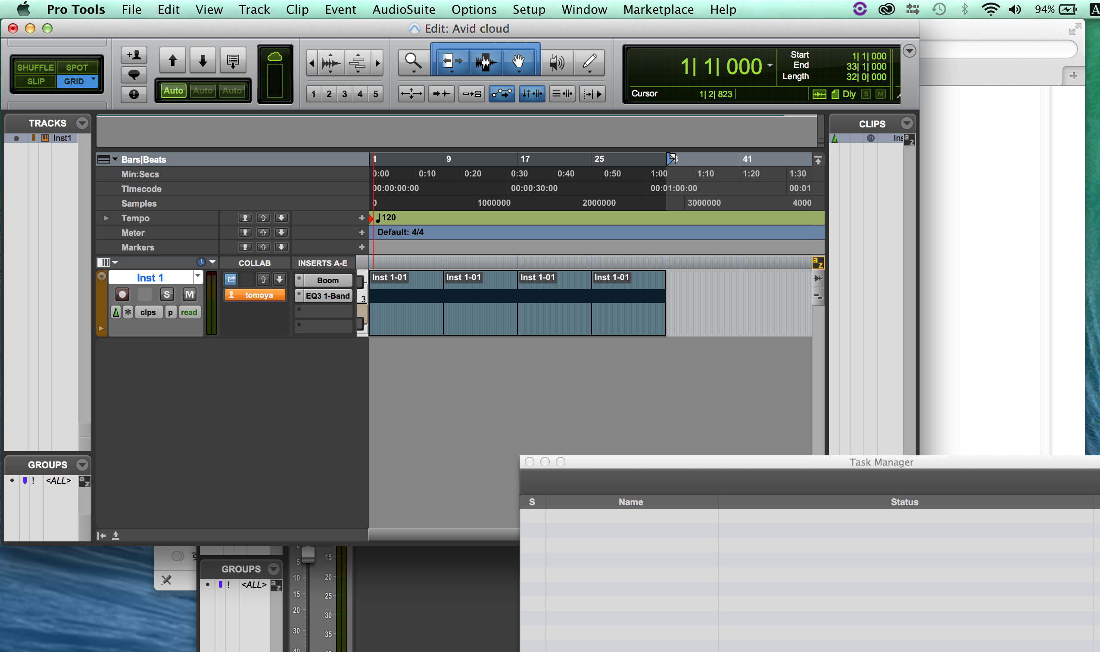Click the Tempo ruler plus icon

click(361, 218)
